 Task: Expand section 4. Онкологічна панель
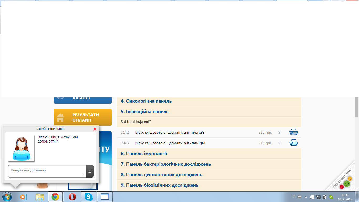click(146, 101)
